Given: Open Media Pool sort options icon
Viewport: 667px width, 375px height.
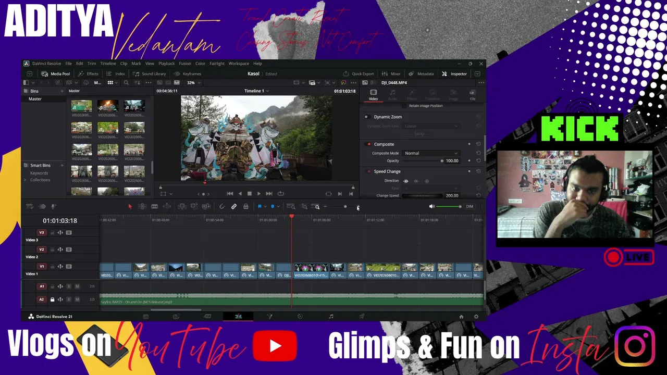Looking at the screenshot, I should coord(137,83).
